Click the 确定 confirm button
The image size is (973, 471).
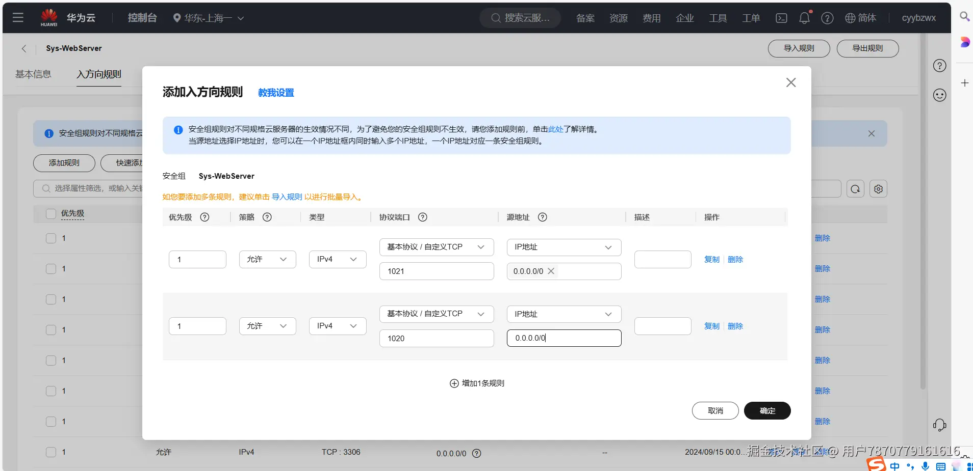click(x=767, y=411)
